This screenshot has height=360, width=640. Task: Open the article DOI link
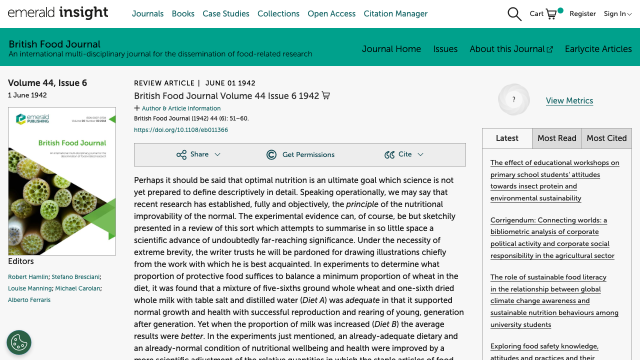pos(181,130)
